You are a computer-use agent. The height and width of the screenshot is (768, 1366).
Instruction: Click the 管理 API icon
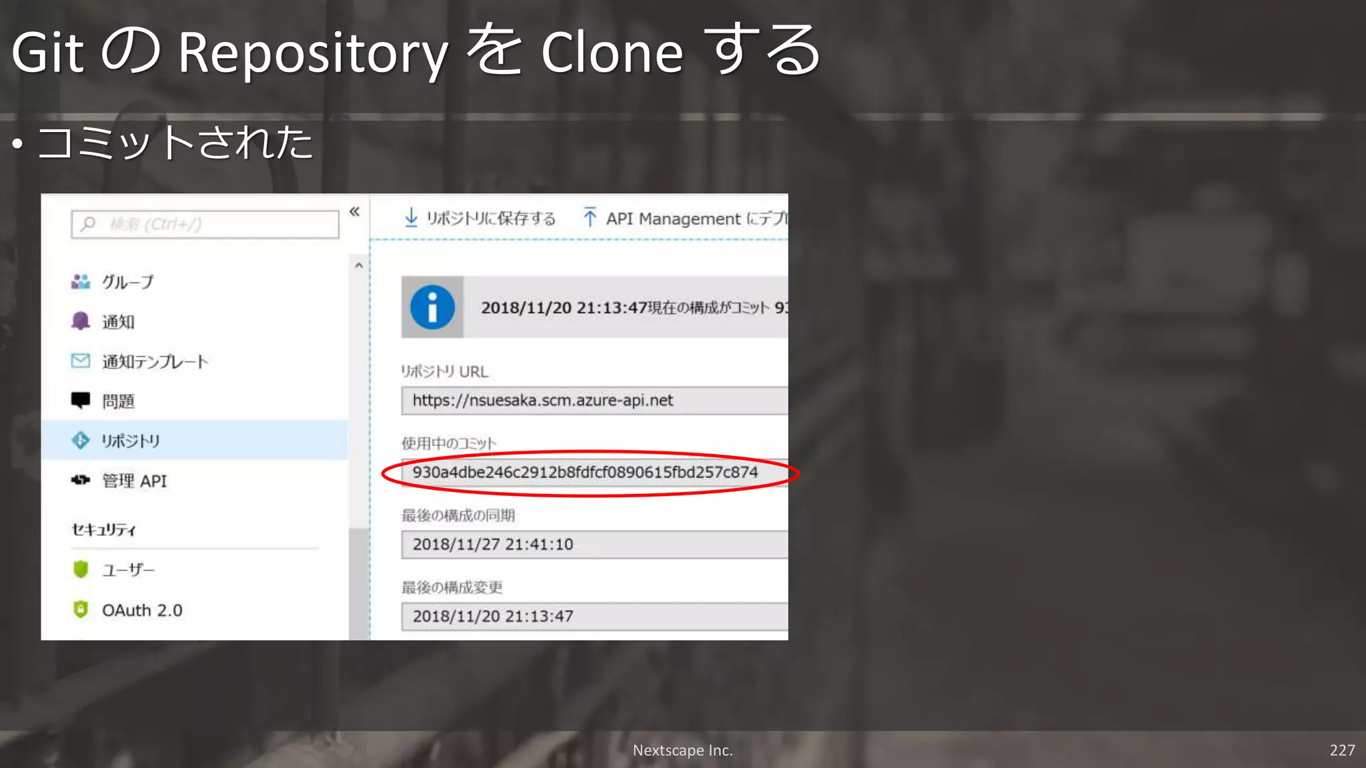pos(81,480)
